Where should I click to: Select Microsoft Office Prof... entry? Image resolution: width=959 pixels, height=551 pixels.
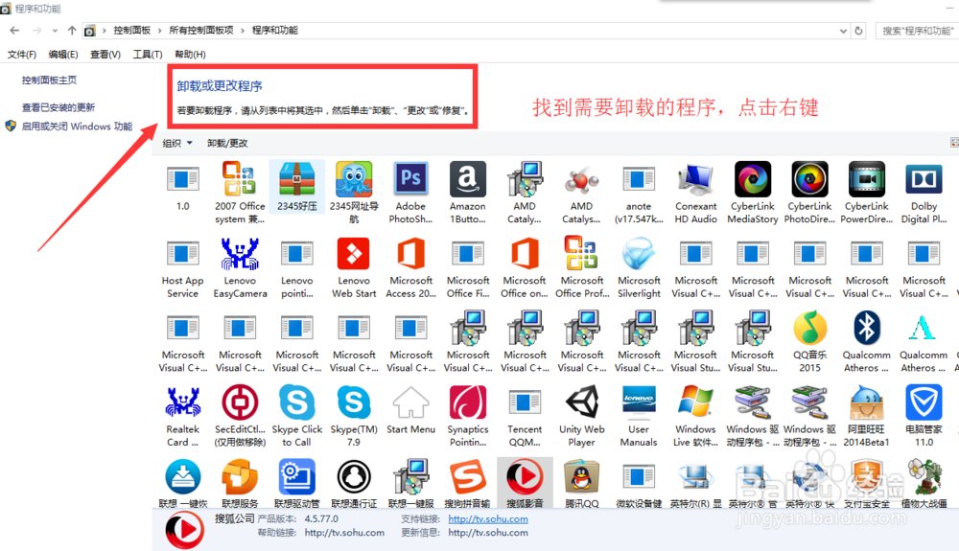point(581,267)
